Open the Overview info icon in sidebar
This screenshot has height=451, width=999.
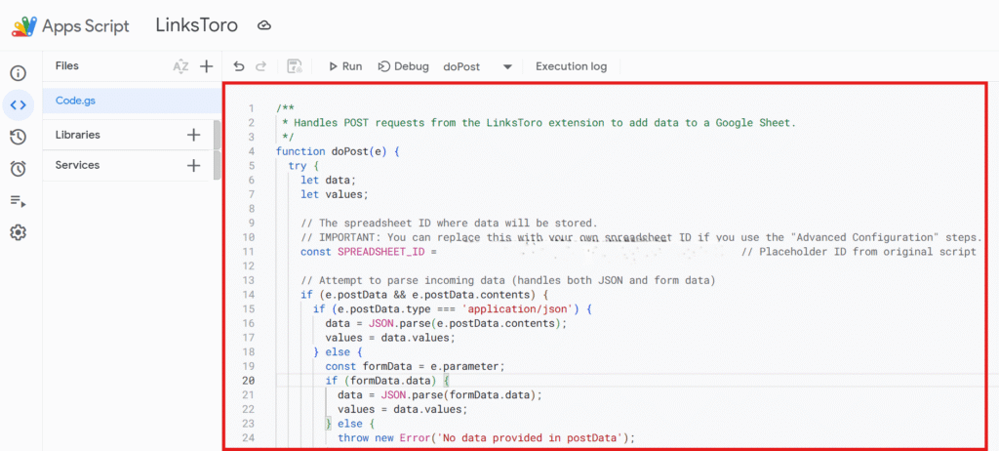tap(18, 73)
